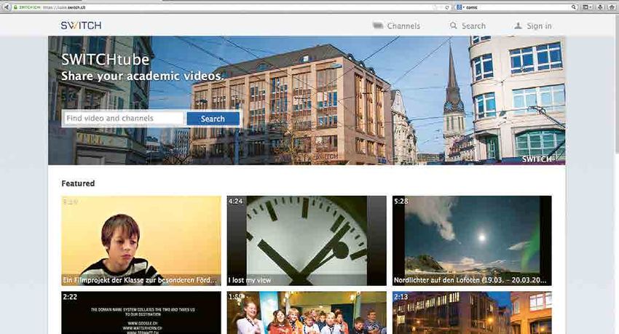The image size is (619, 334).
Task: Open the browser bookmarks menu icon
Action: tap(588, 7)
